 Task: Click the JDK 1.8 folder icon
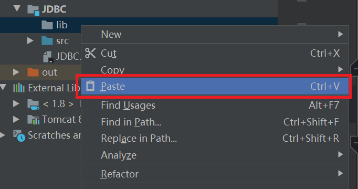click(34, 104)
